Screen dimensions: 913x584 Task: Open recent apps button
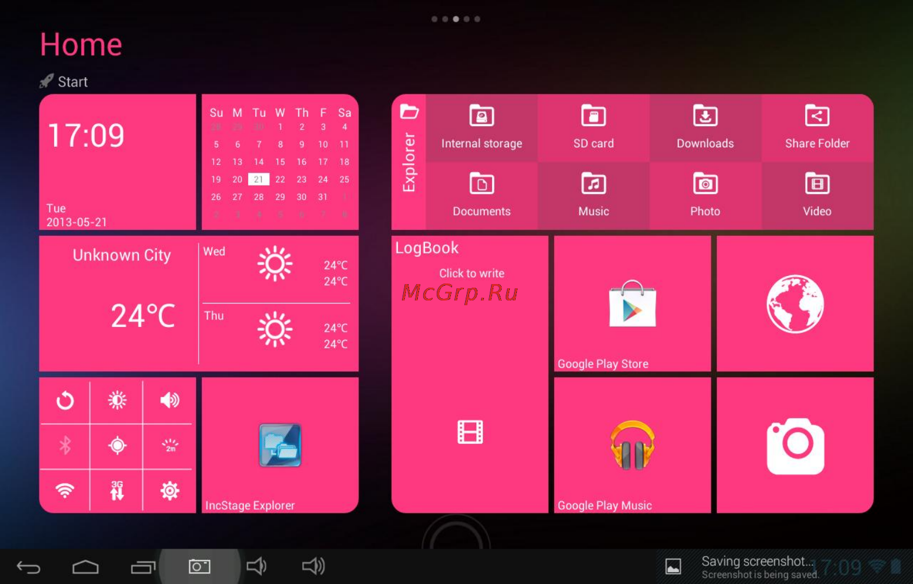coord(143,567)
